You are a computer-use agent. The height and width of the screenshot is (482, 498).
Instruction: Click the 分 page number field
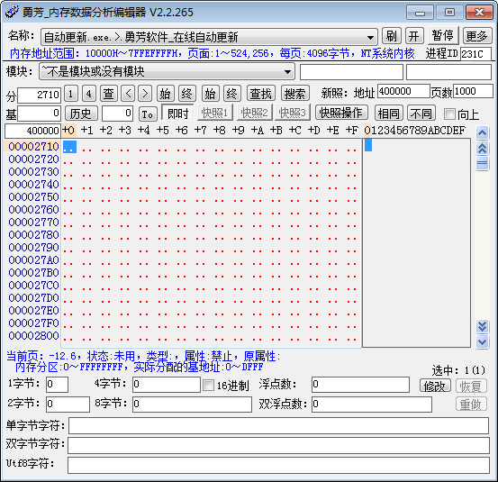(39, 95)
